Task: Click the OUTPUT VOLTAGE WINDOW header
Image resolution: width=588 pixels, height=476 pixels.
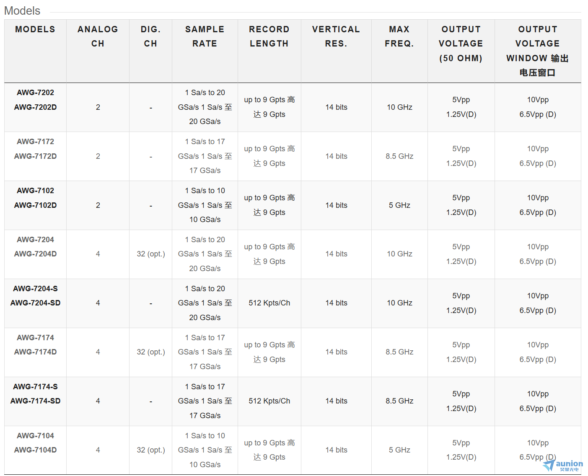Action: pos(538,51)
